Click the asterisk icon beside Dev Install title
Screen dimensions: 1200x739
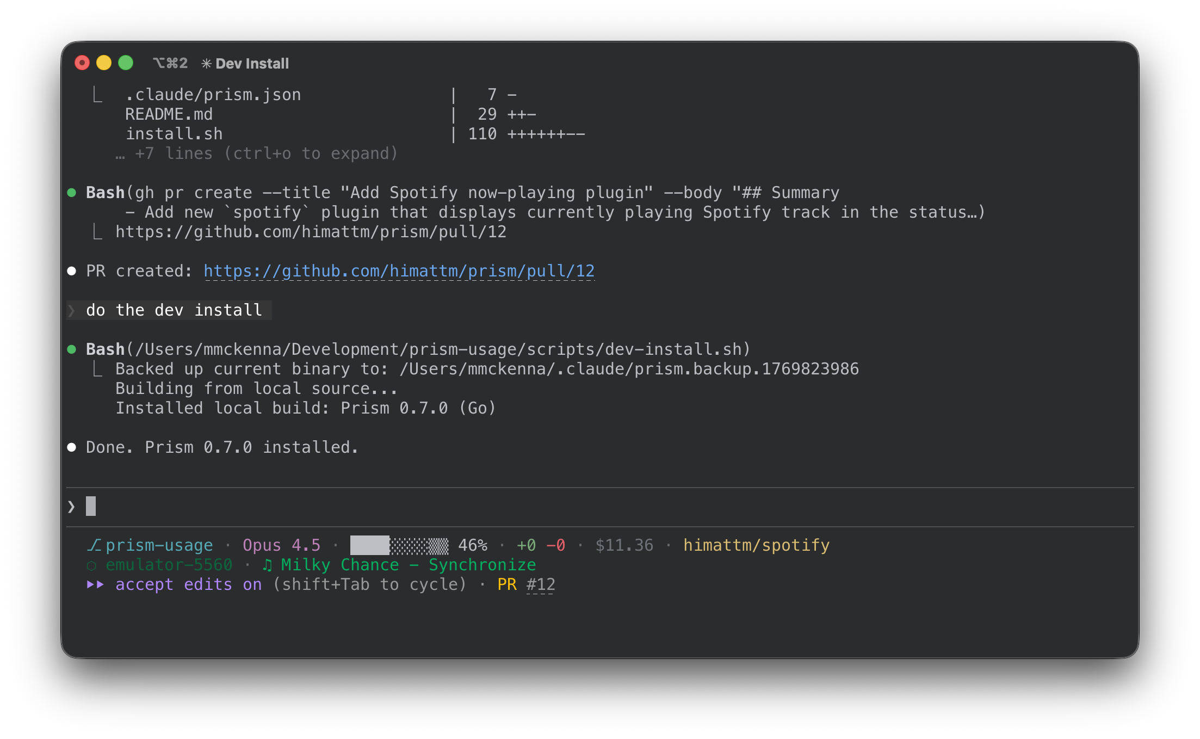(206, 64)
